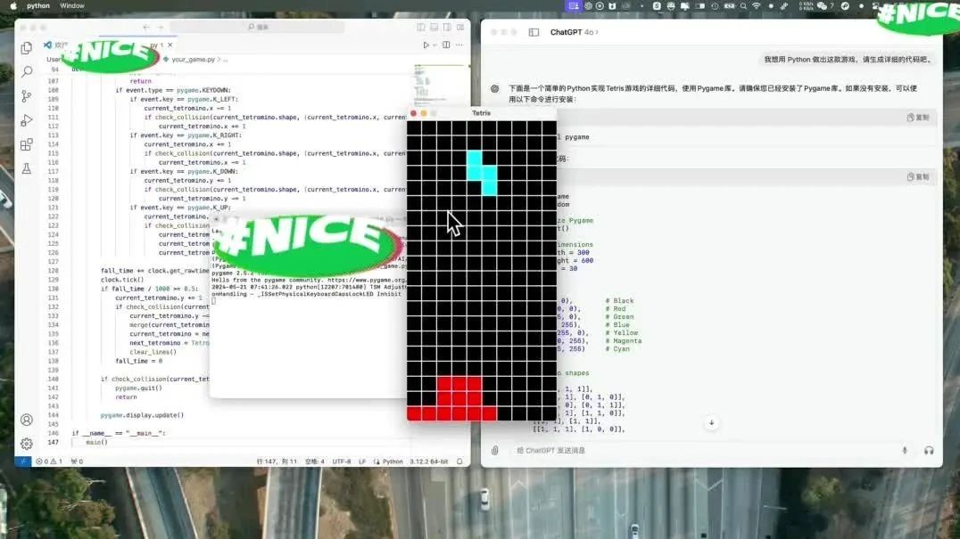Choose the 3.12.2 64-bit interpreter
The height and width of the screenshot is (539, 960).
tap(428, 461)
